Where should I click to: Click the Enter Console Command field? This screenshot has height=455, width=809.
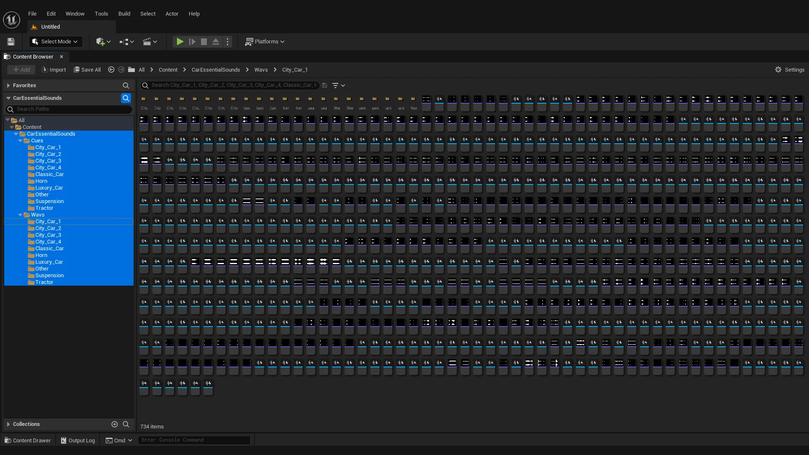(194, 440)
